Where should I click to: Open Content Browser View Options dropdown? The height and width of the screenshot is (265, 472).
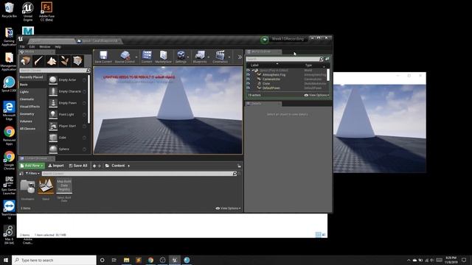point(228,208)
